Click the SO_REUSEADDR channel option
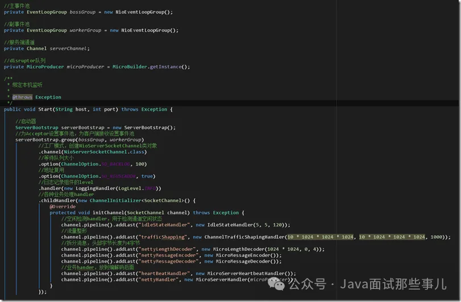This screenshot has height=302, width=461. [119, 176]
